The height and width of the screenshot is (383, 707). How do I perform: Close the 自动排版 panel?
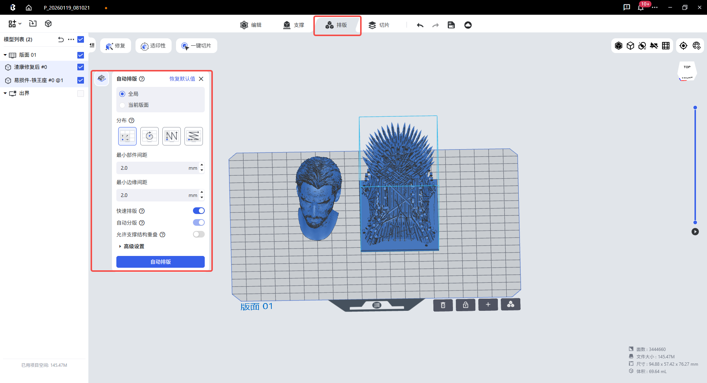[201, 79]
